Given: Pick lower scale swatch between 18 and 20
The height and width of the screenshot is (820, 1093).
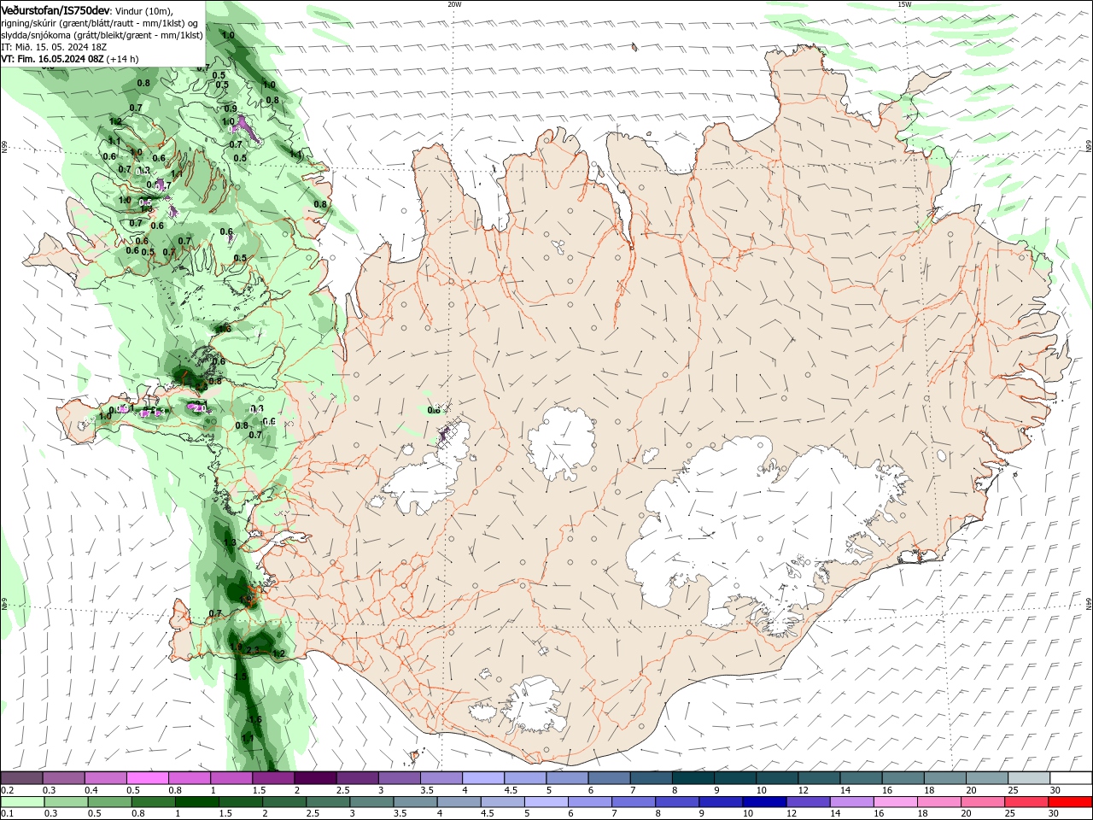Looking at the screenshot, I should tap(939, 802).
